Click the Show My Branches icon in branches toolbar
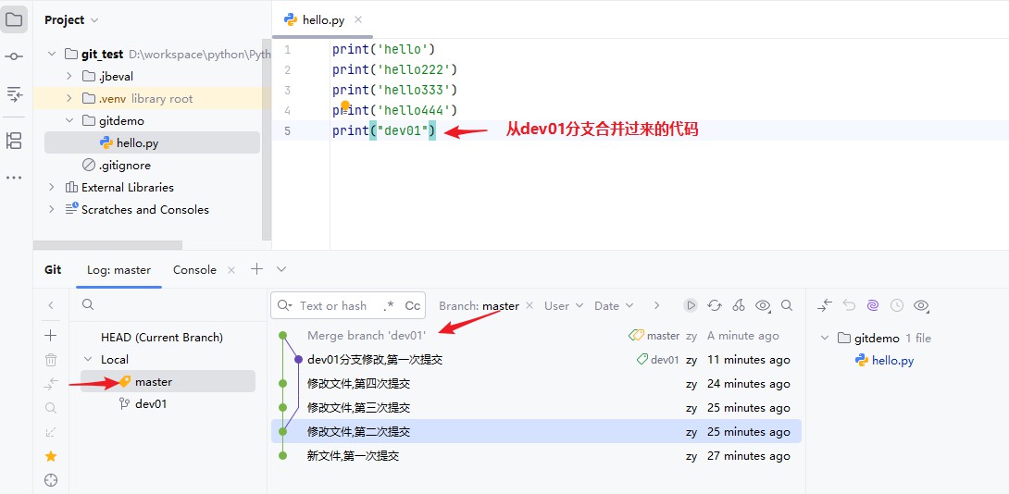The image size is (1009, 494). click(51, 408)
